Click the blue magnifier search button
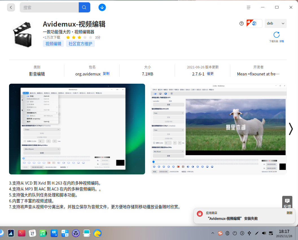The height and width of the screenshot is (240, 298). pos(84,7)
